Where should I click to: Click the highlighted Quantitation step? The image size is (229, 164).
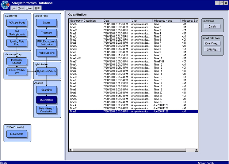click(46, 100)
